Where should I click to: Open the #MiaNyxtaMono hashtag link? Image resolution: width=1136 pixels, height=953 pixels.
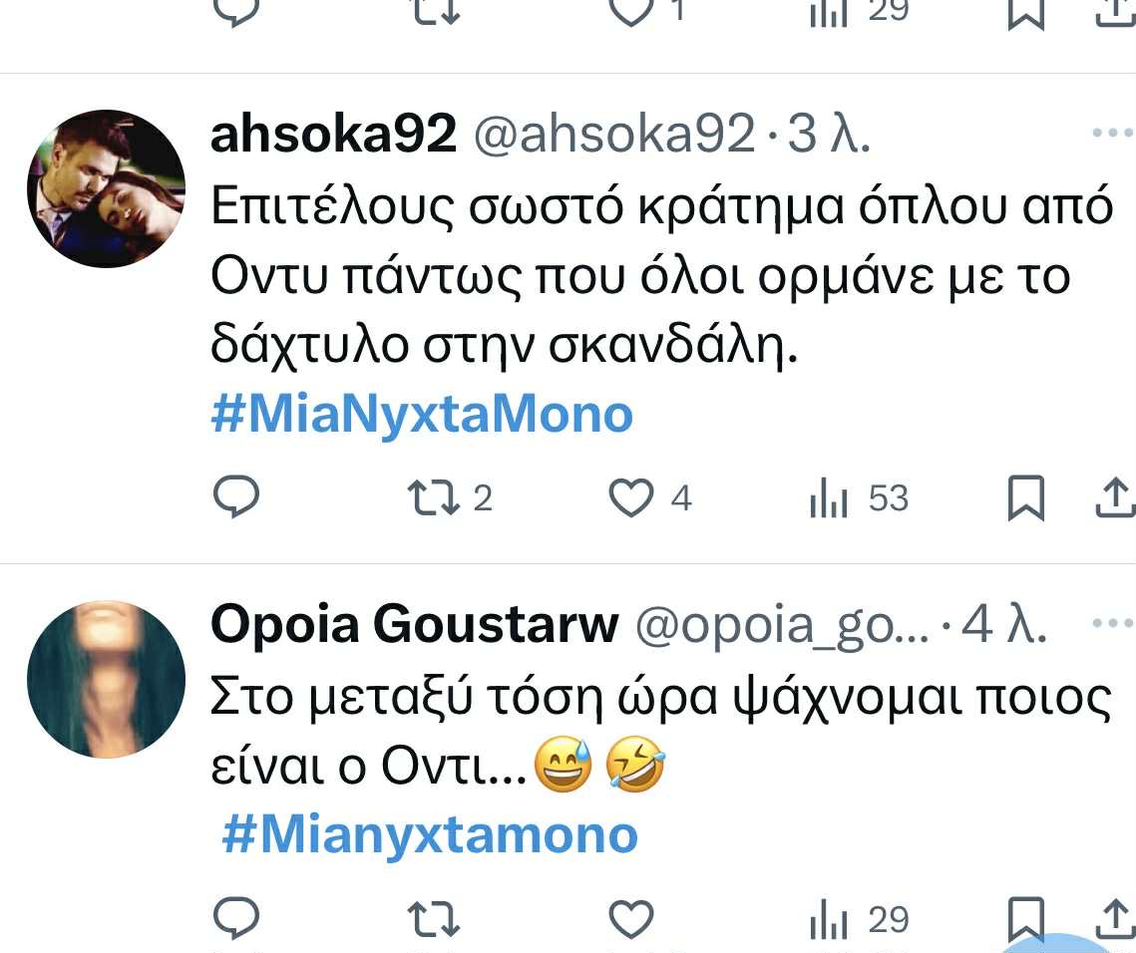[x=422, y=415]
